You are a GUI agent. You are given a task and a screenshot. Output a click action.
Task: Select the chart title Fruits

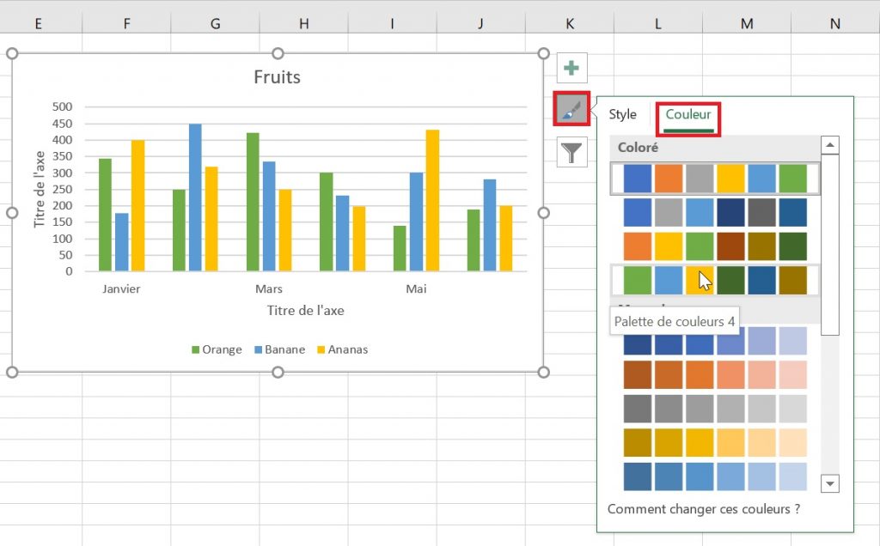click(277, 76)
